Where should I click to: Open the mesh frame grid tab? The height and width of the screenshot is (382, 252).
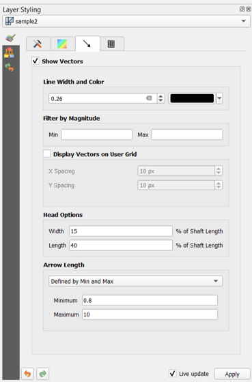111,44
